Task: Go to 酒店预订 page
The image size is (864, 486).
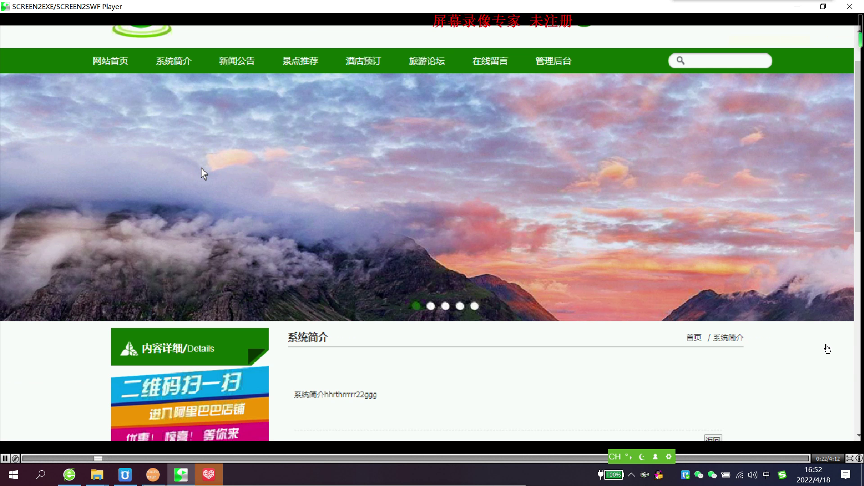Action: pyautogui.click(x=363, y=61)
